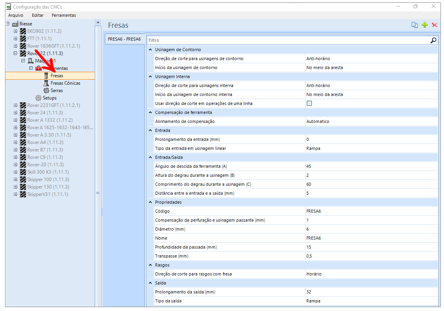This screenshot has height=311, width=444.
Task: Click 'Distância entre a entrada e a saída' value 5
Action: coord(371,193)
